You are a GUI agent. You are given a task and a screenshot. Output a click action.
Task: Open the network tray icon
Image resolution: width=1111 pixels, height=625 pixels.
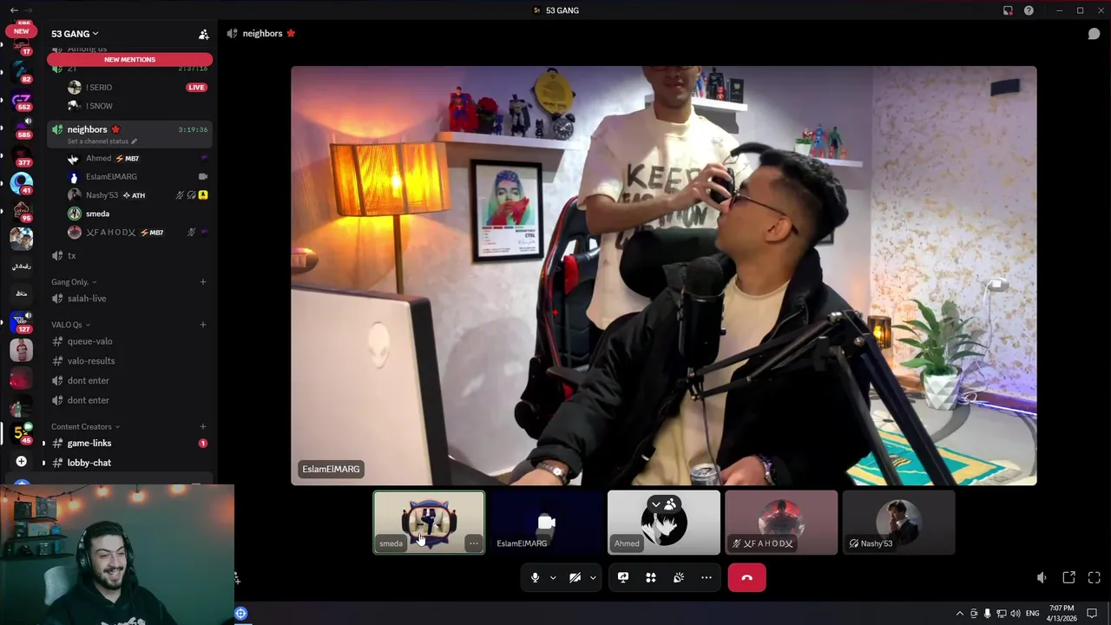tap(1002, 614)
